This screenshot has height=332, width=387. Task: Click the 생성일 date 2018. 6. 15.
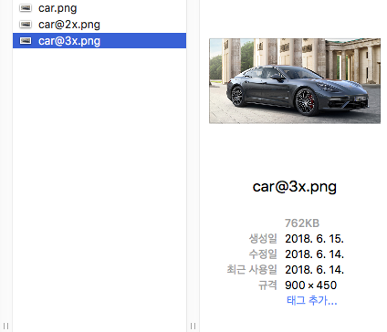tap(314, 239)
